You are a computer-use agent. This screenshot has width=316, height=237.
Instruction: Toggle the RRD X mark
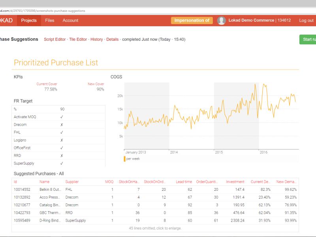[x=62, y=156]
